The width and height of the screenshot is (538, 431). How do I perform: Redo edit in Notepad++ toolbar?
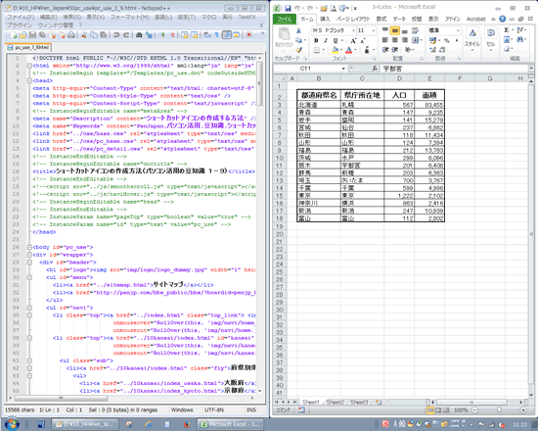click(126, 34)
